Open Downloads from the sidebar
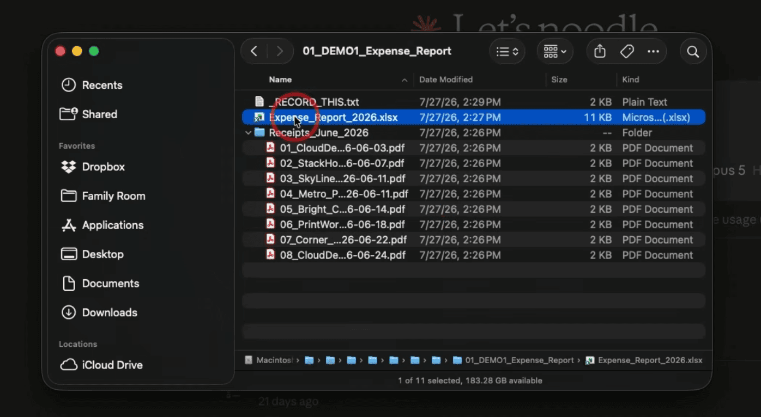 (99, 312)
